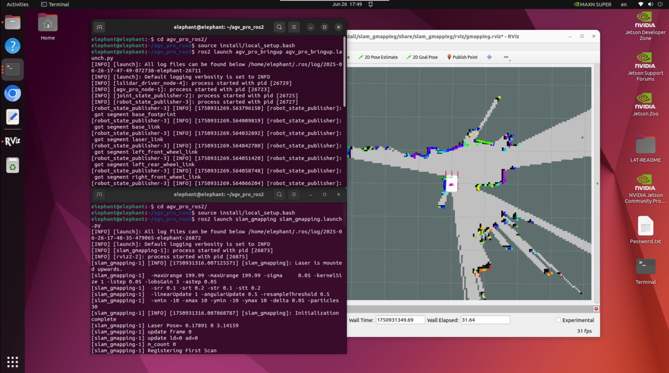Open the hamburger menu of the top terminal
Image resolution: width=669 pixels, height=373 pixels.
point(294,27)
